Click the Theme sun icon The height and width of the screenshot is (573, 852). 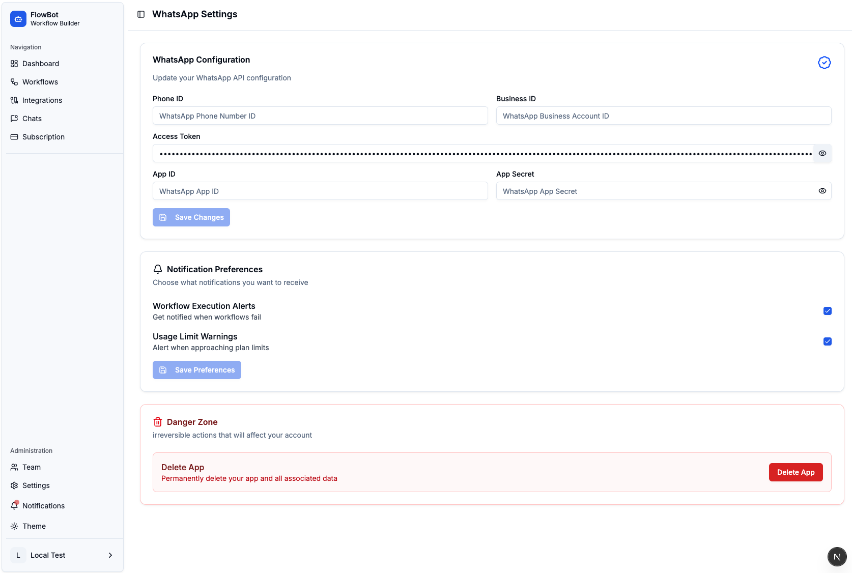click(x=14, y=526)
